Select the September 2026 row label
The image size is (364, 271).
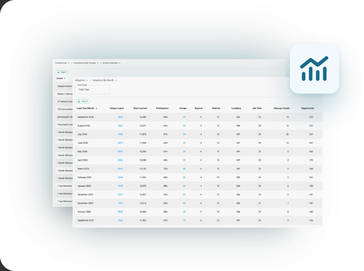[x=86, y=117]
